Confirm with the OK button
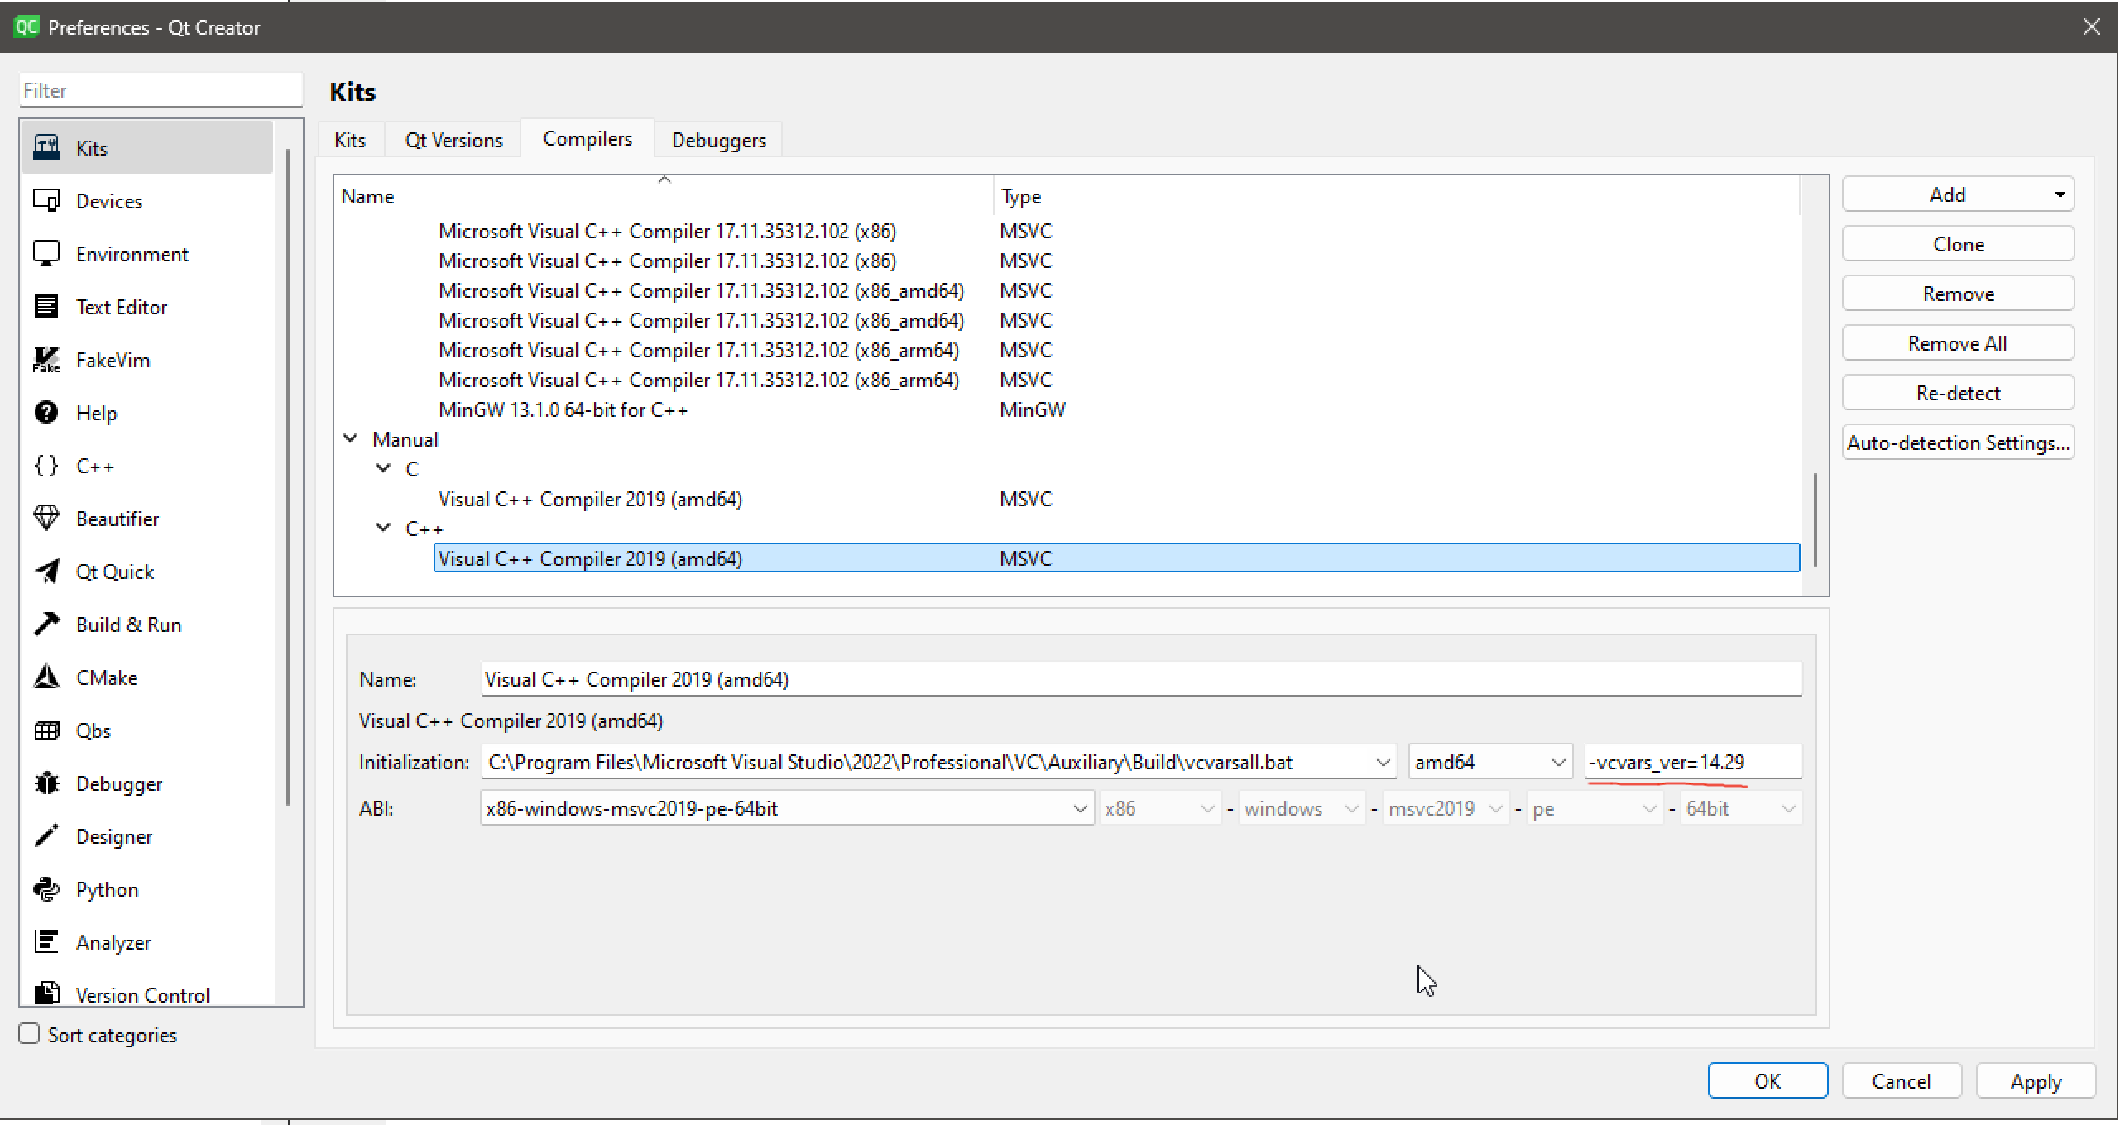 (x=1767, y=1081)
